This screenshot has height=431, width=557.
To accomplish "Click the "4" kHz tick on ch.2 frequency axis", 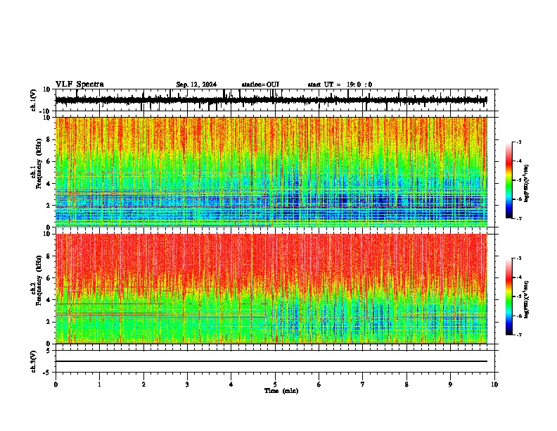I will pos(49,300).
